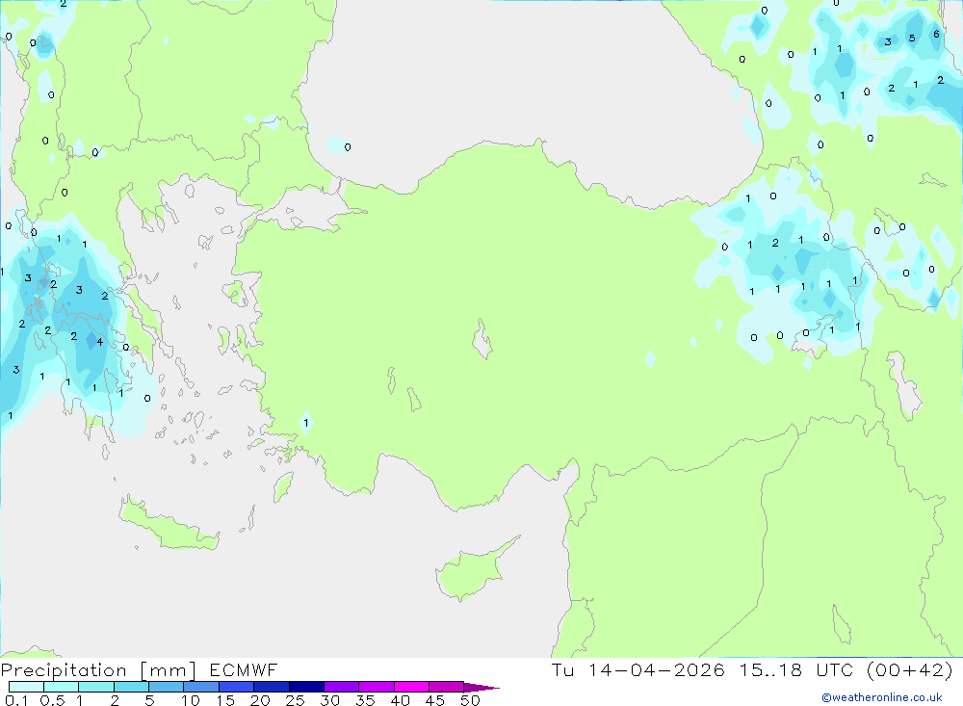Screen dimensions: 963x706
Task: Click the '0' value over the Black Sea
Action: (348, 147)
